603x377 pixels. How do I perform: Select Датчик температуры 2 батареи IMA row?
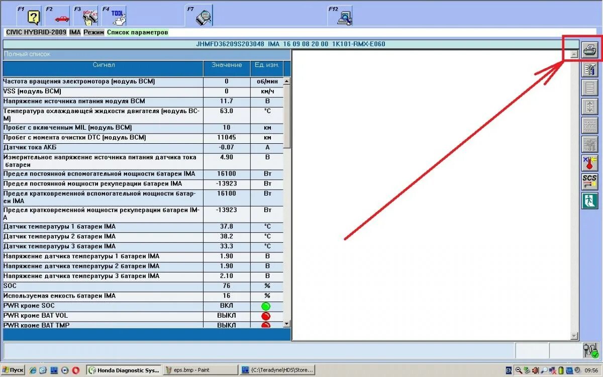pos(143,237)
